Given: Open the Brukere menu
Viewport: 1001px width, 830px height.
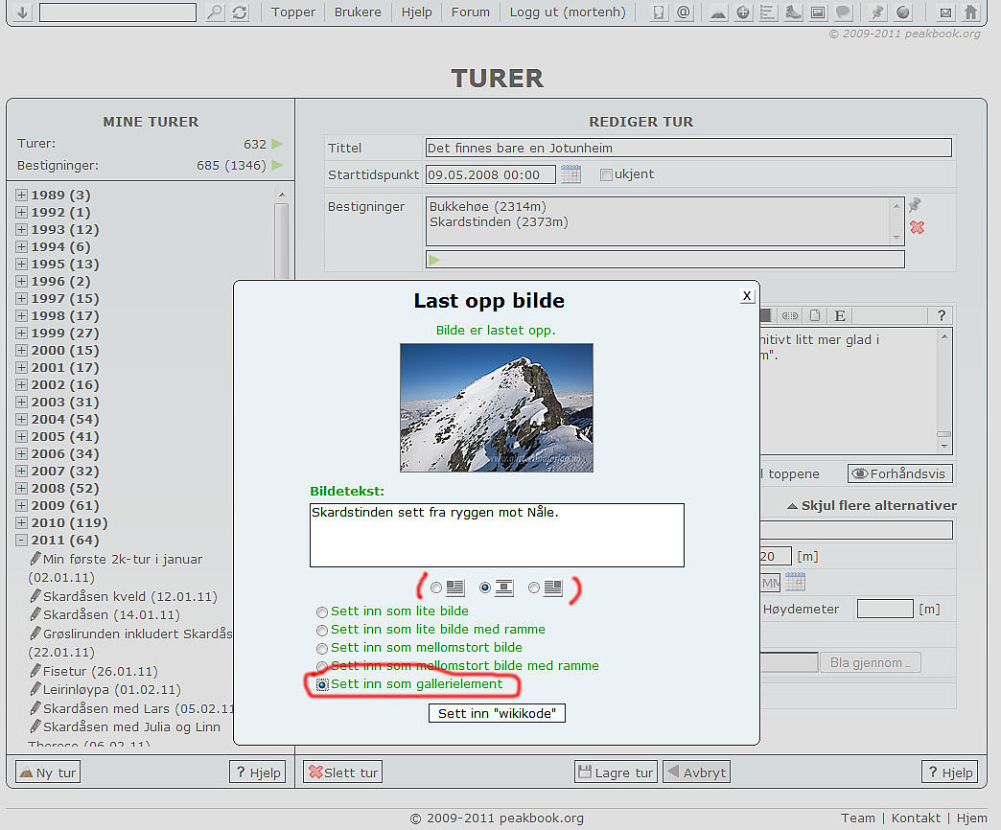Looking at the screenshot, I should [358, 12].
